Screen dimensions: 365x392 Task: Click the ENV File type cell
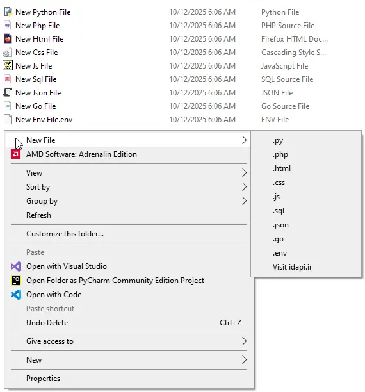275,120
